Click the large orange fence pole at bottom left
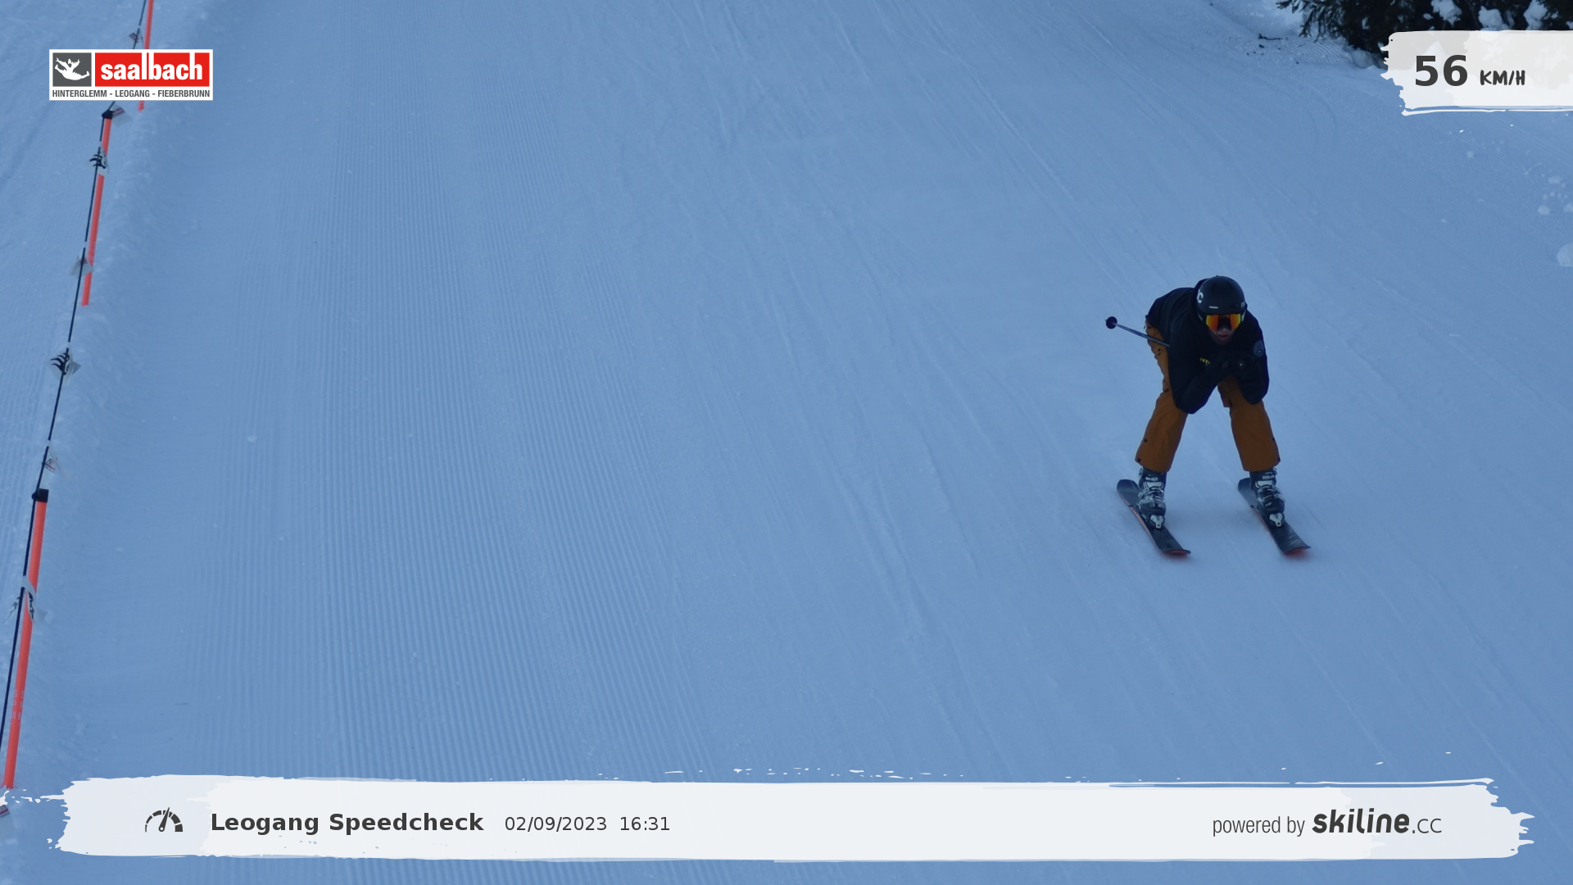 (27, 639)
